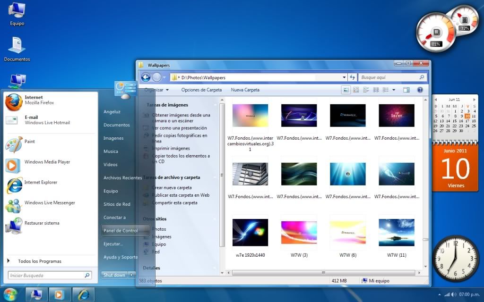Open the views dropdown arrow in toolbar
Screen dimensions: 484x302
394,90
